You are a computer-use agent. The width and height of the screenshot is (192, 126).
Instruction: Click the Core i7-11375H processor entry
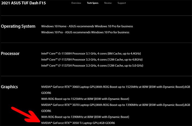click(x=92, y=65)
